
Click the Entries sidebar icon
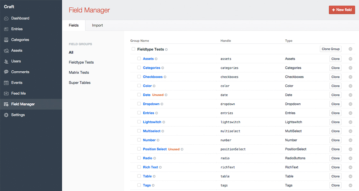point(6,29)
